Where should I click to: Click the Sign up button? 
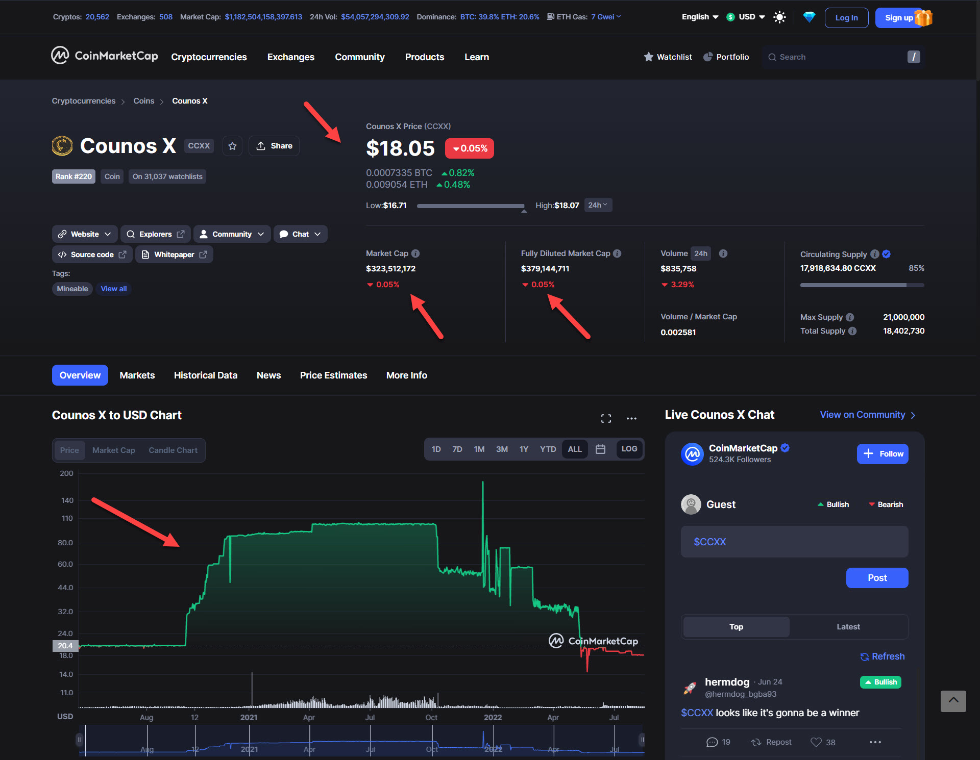899,18
